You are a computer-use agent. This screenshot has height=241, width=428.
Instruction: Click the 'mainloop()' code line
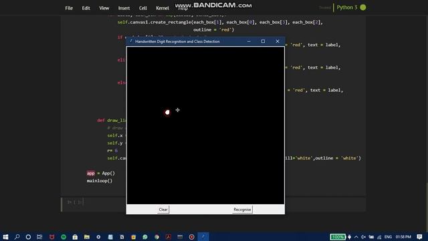click(100, 181)
